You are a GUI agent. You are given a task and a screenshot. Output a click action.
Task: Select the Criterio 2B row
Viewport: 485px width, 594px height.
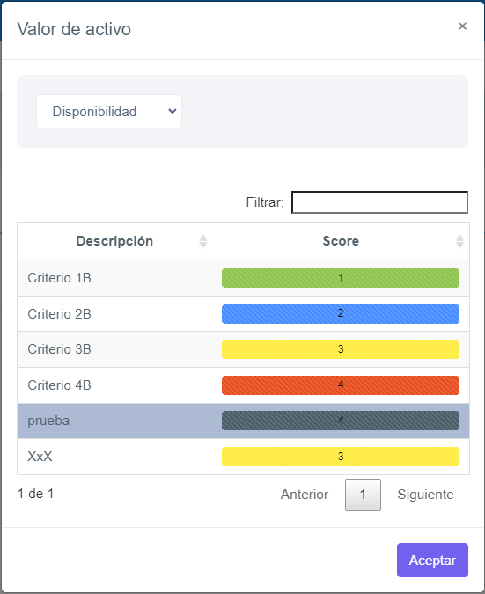243,313
